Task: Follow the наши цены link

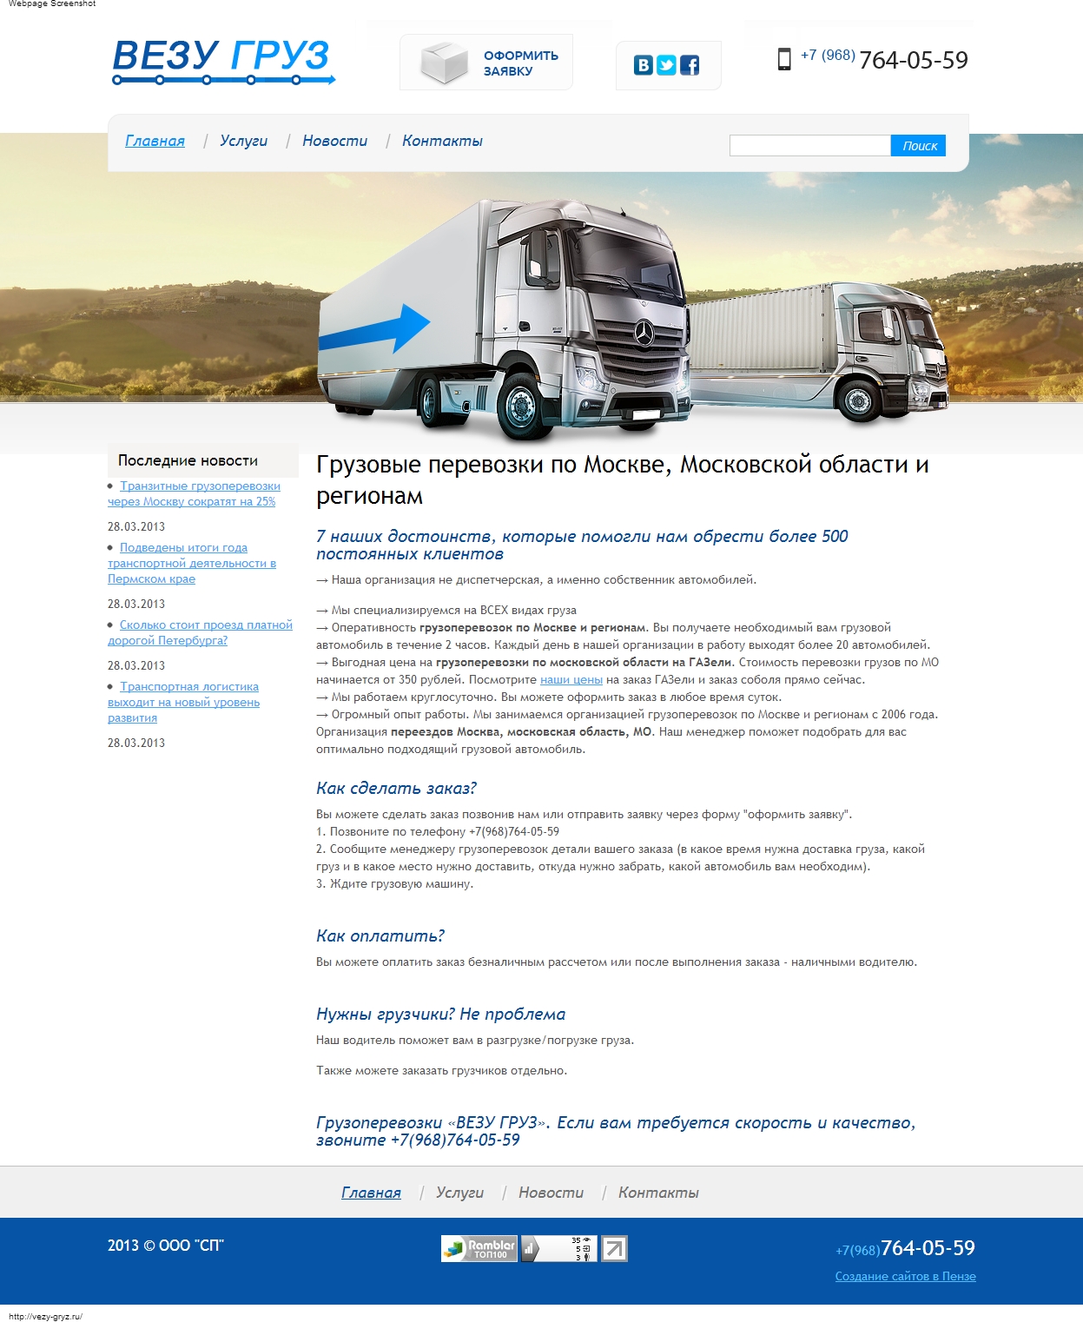Action: tap(571, 680)
